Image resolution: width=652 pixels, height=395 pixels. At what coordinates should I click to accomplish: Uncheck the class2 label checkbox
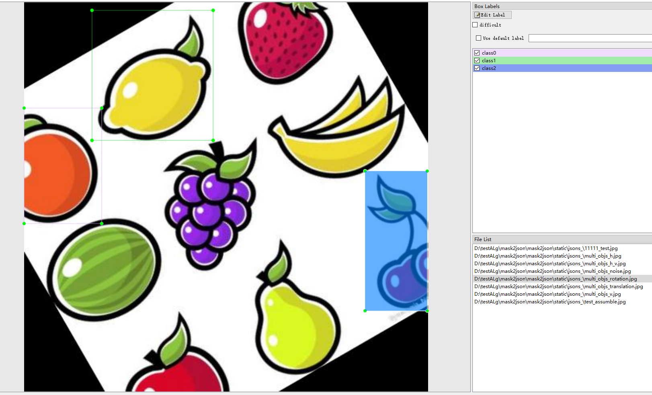pyautogui.click(x=477, y=68)
